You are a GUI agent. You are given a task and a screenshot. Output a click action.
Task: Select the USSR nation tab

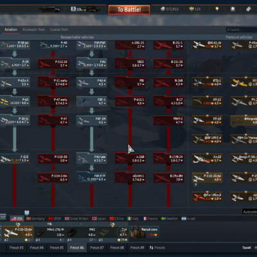55,218
